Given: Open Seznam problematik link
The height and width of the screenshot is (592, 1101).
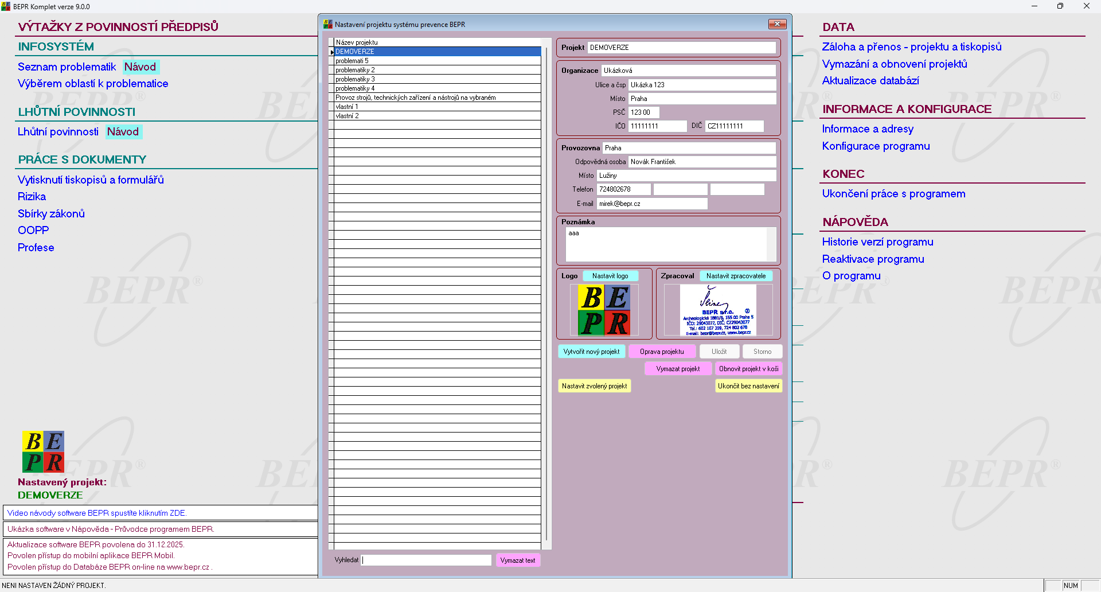Looking at the screenshot, I should coord(67,67).
